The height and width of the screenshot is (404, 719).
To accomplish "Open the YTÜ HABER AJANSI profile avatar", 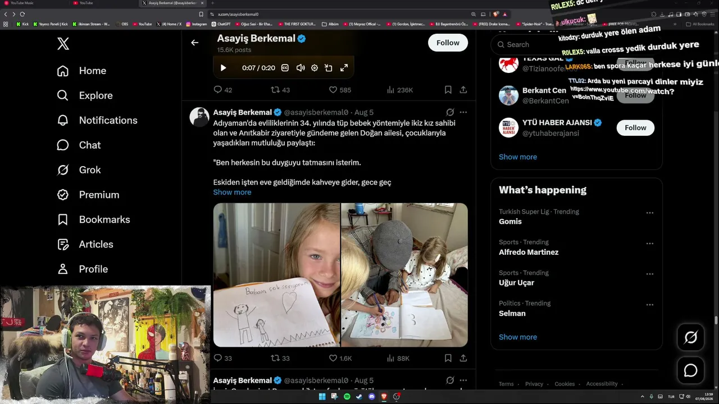I will tap(508, 127).
